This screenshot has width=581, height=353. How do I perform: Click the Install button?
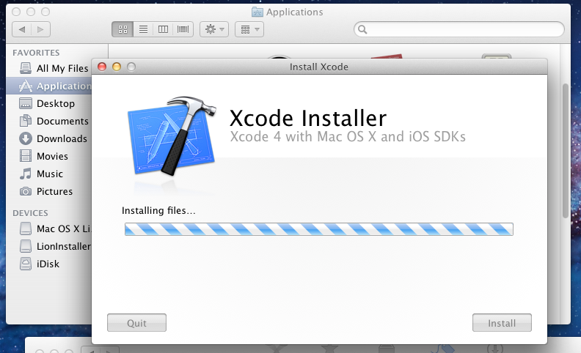click(x=502, y=323)
